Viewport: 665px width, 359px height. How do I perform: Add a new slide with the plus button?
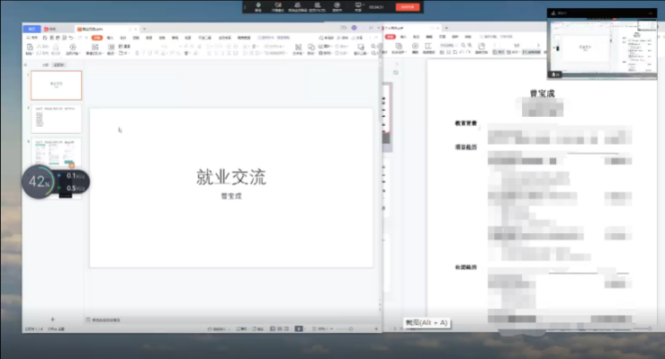pyautogui.click(x=52, y=319)
